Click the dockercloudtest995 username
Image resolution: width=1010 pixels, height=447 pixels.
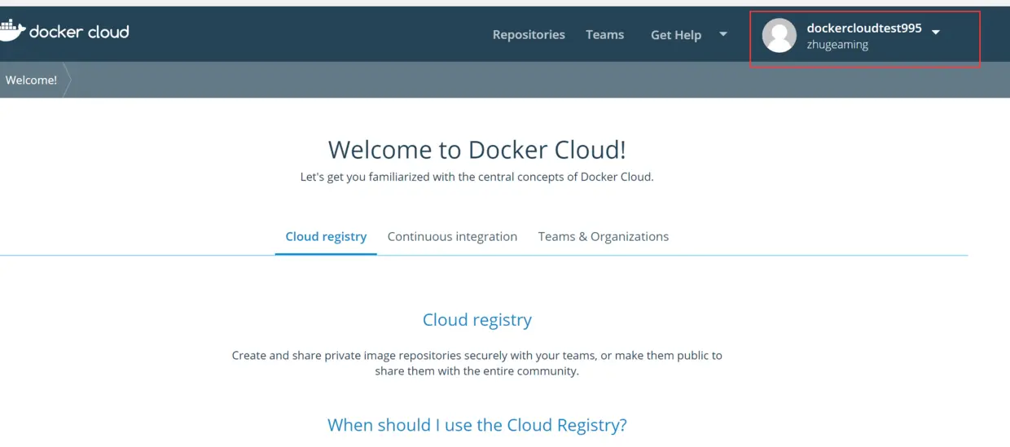[x=864, y=28]
